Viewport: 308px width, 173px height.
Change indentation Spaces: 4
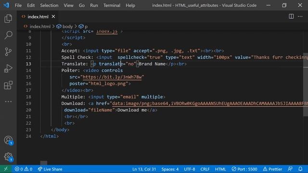click(170, 169)
